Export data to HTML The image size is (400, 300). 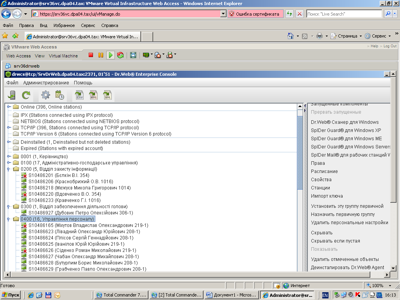93,95
